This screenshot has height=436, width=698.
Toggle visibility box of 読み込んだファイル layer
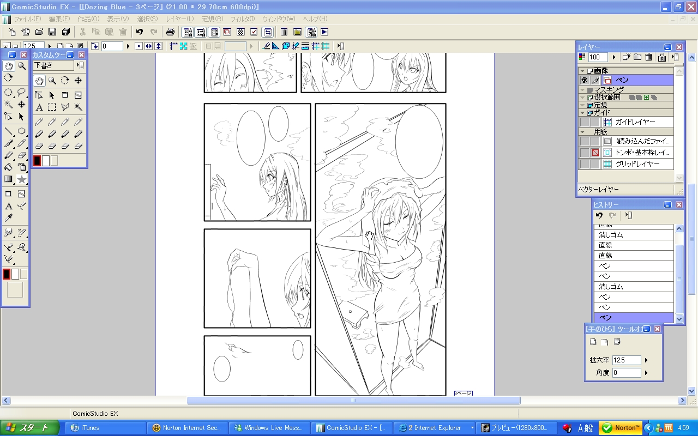[584, 141]
